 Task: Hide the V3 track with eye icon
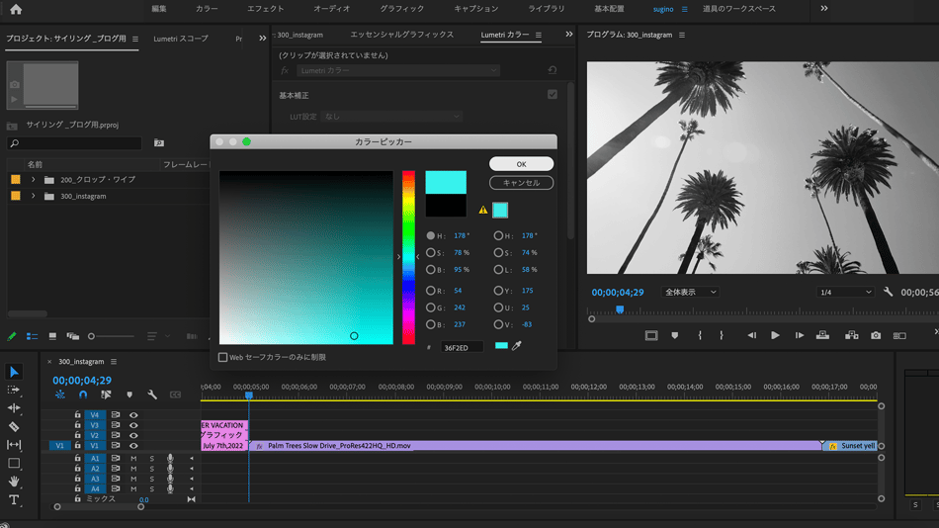[133, 425]
